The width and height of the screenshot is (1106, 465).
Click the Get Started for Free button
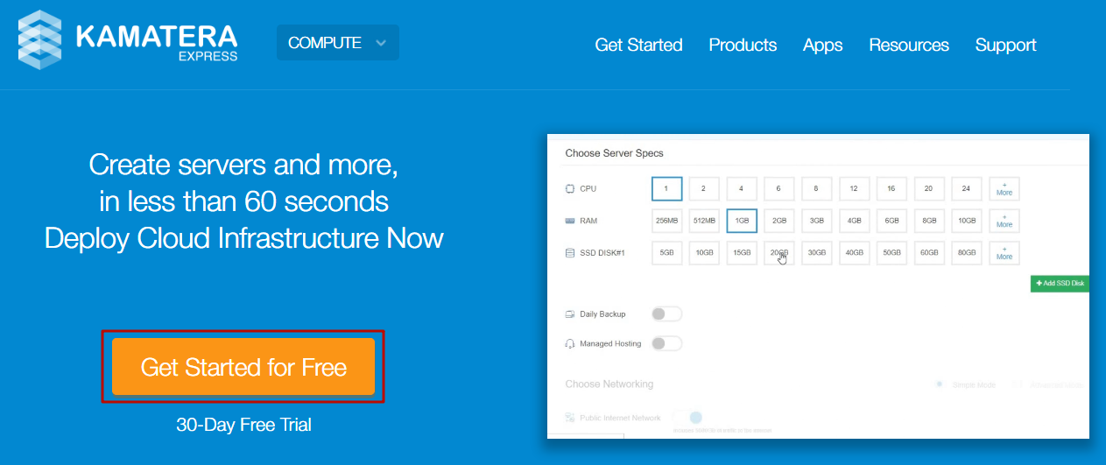point(243,367)
